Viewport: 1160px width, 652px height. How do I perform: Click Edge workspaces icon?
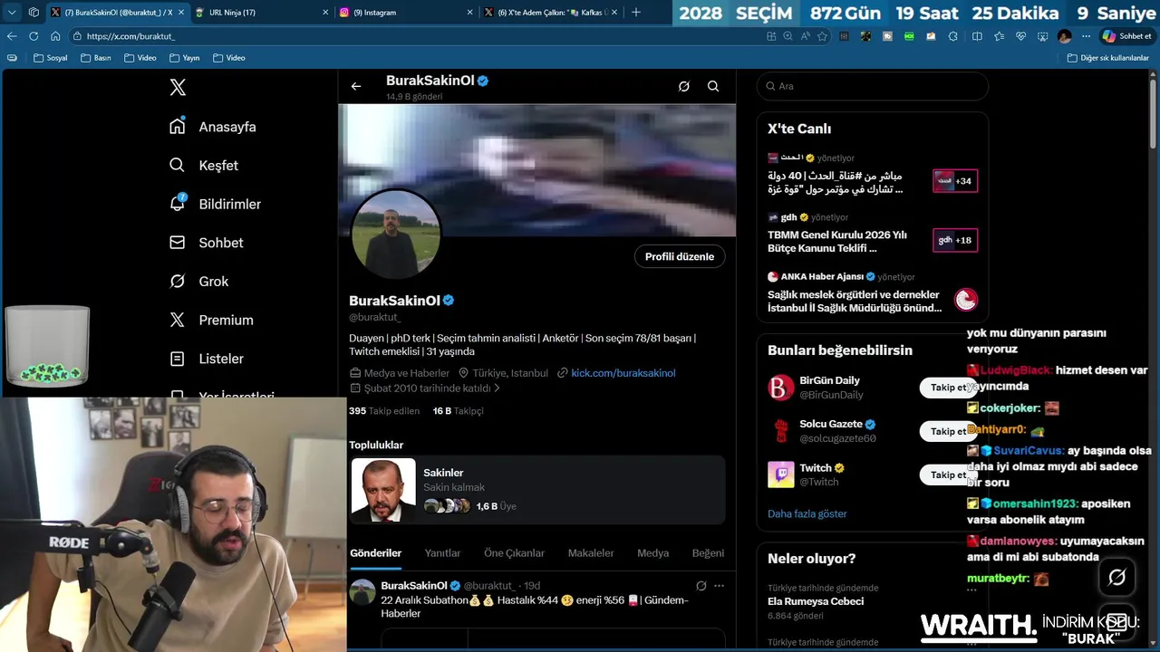(x=34, y=12)
